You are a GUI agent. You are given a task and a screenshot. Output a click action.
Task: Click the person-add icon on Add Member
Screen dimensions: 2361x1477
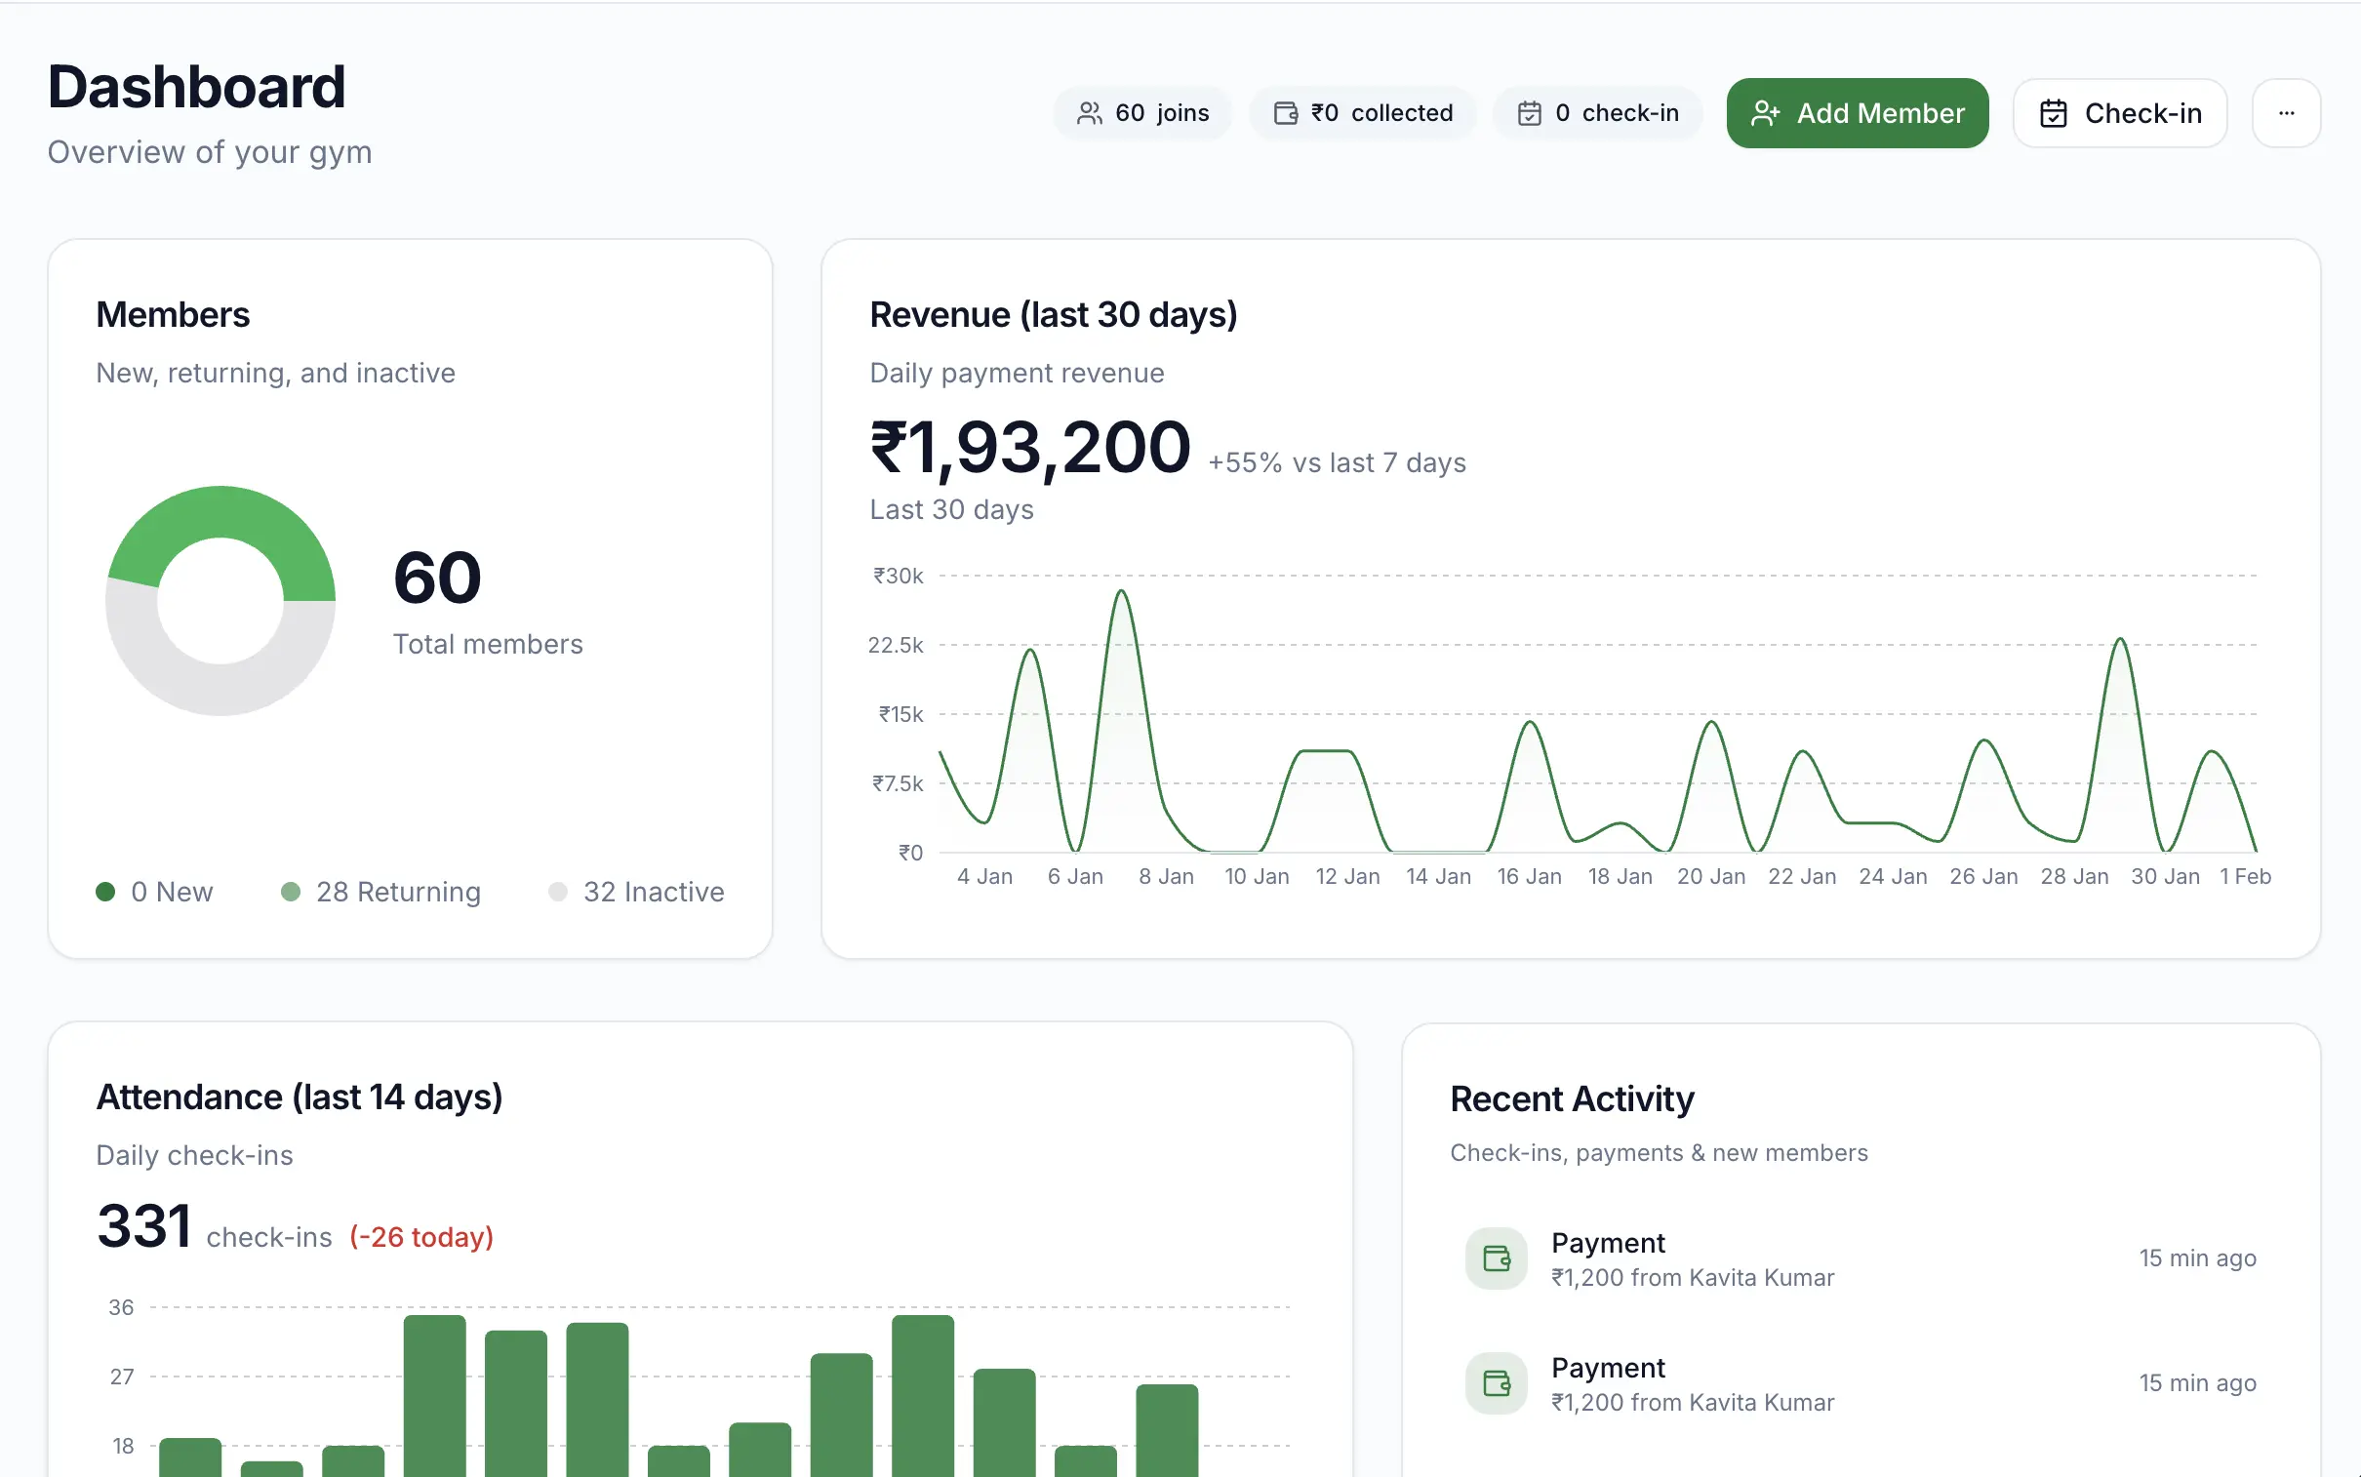coord(1767,112)
